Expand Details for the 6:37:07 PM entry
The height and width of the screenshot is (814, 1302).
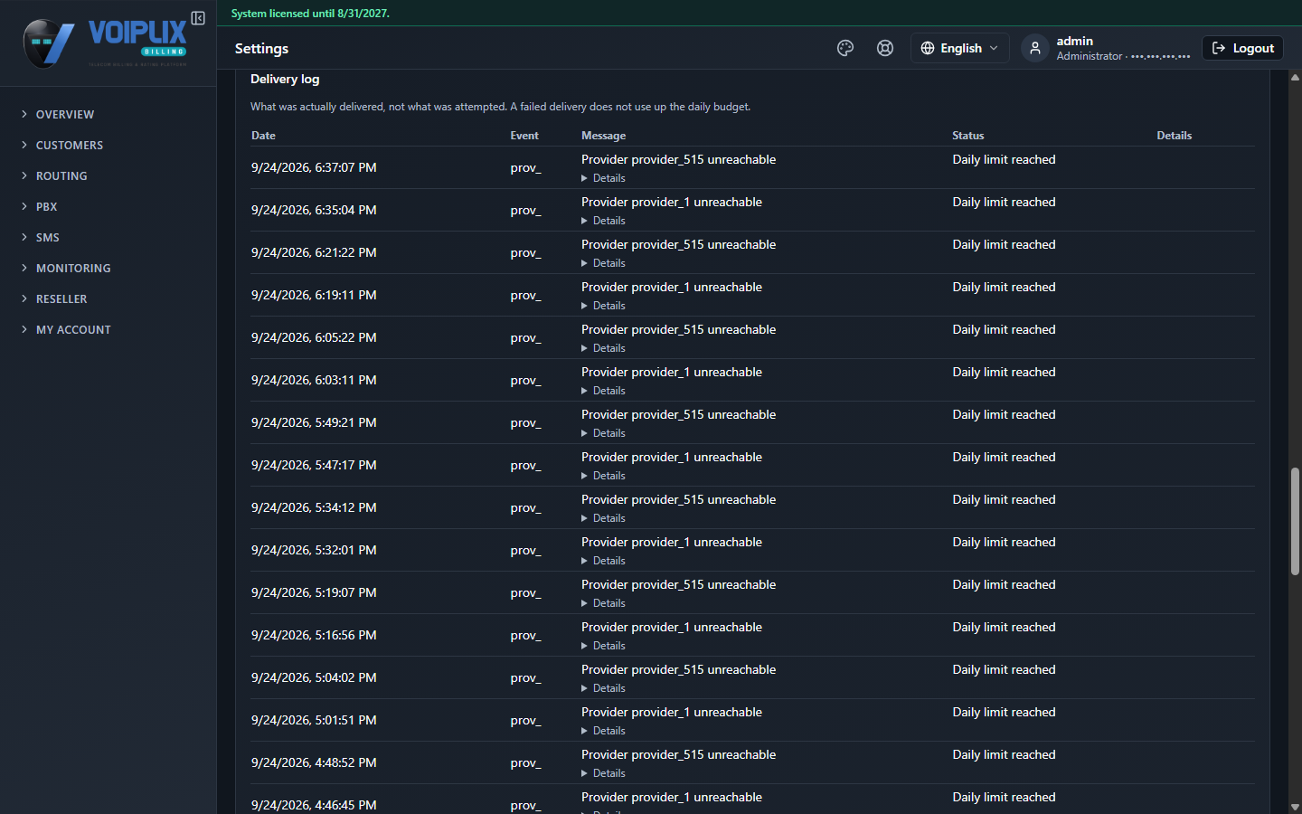click(603, 178)
